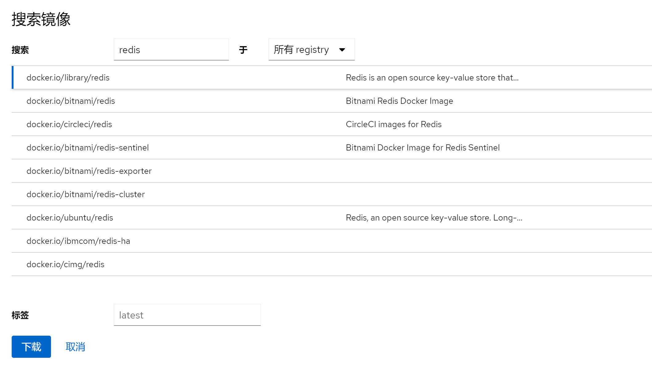Click the 取消 cancel link

pyautogui.click(x=75, y=347)
